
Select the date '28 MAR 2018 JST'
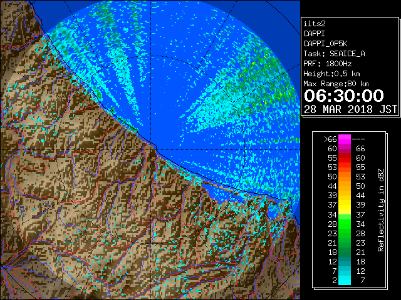(350, 109)
